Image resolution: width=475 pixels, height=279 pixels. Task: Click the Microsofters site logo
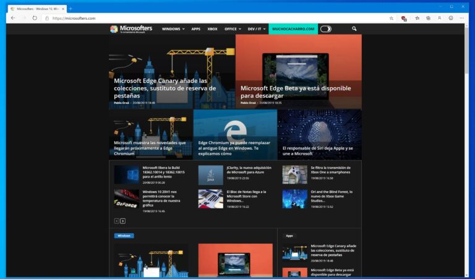point(131,29)
